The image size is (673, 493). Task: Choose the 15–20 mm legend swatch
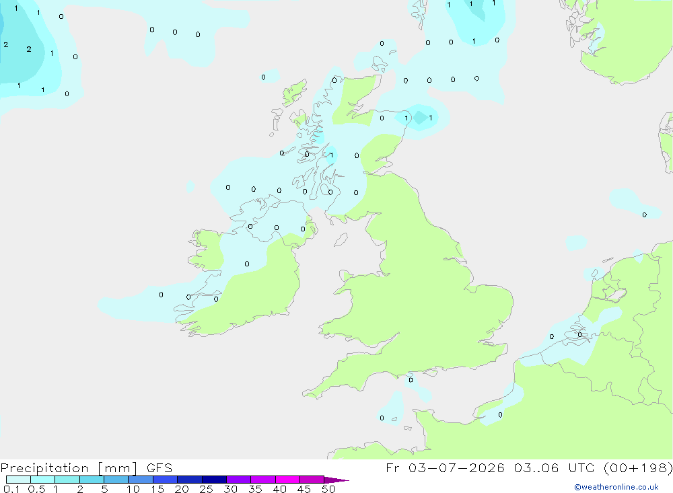(x=166, y=480)
